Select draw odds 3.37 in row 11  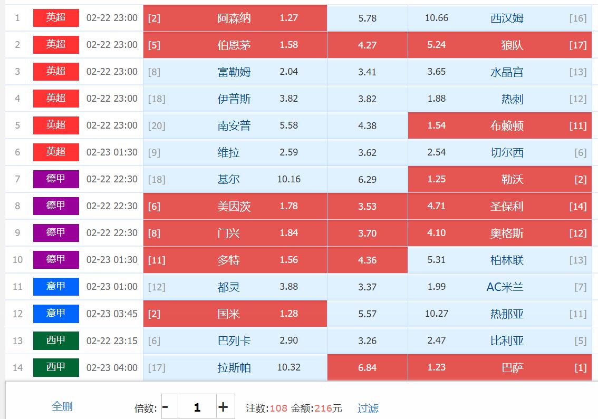367,287
